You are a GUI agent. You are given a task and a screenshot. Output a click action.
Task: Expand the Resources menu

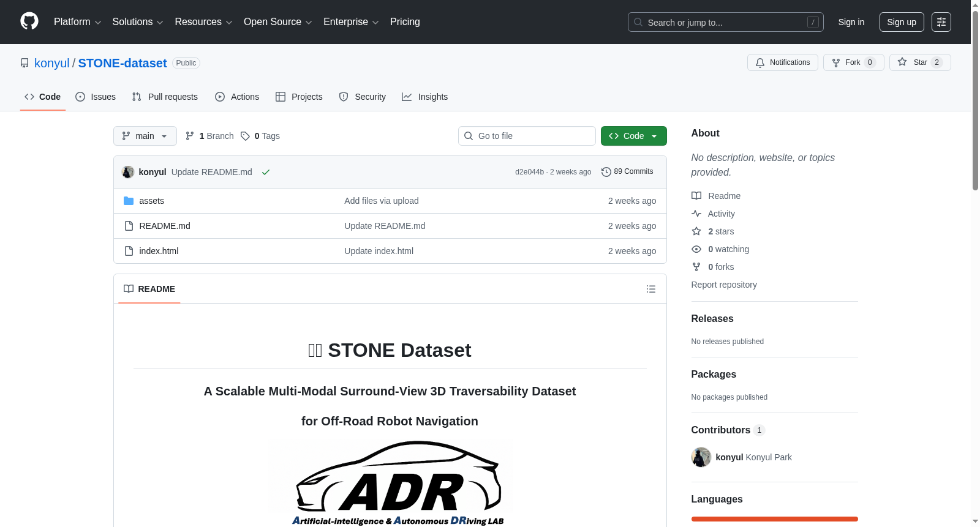203,22
